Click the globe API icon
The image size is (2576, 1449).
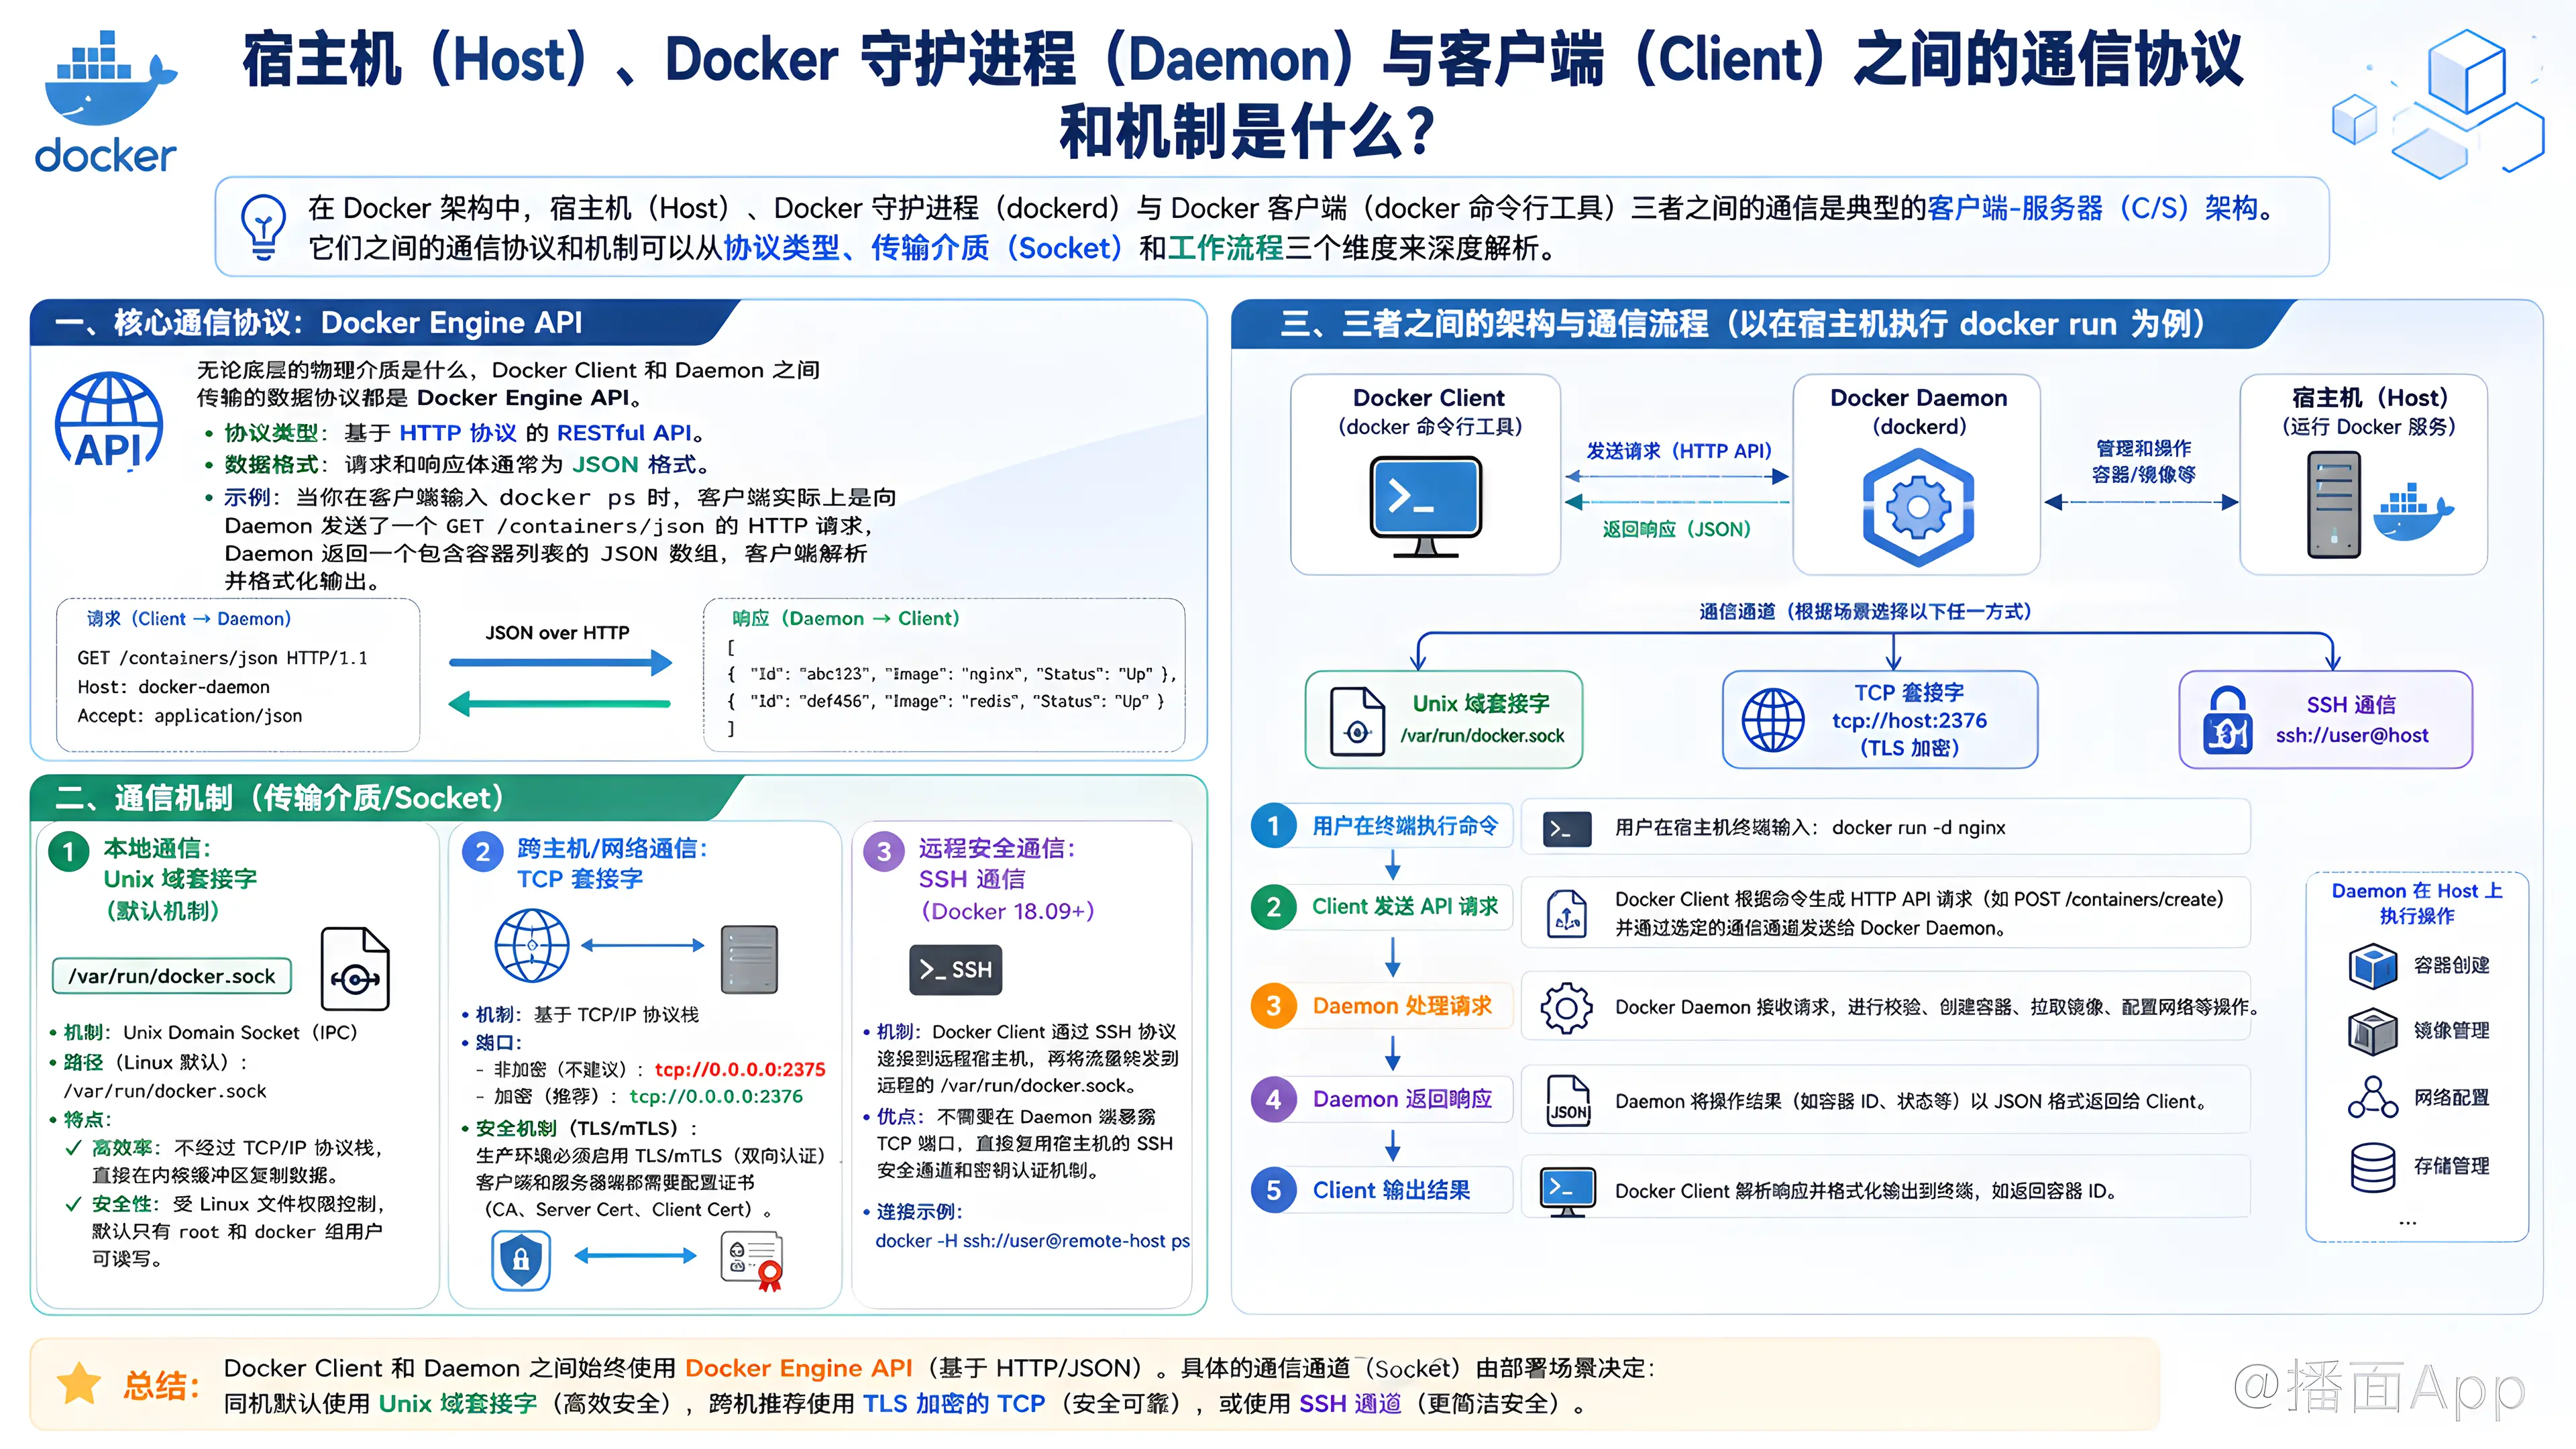click(109, 421)
